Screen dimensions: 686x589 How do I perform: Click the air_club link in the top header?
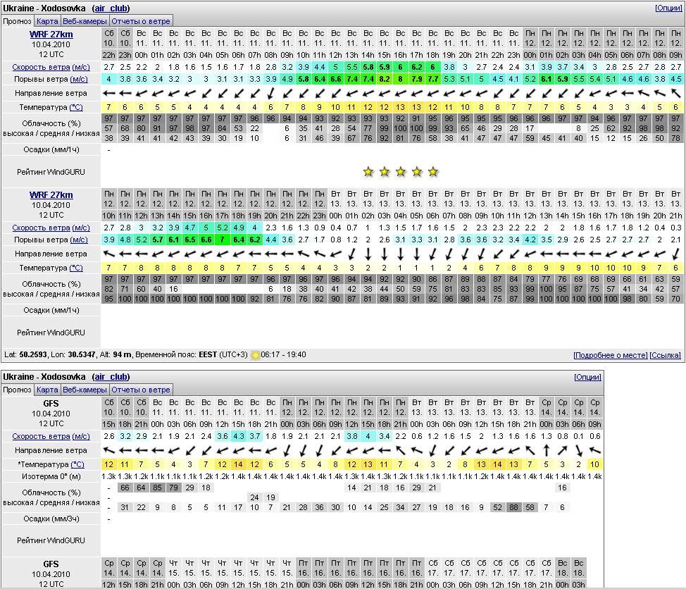click(111, 8)
